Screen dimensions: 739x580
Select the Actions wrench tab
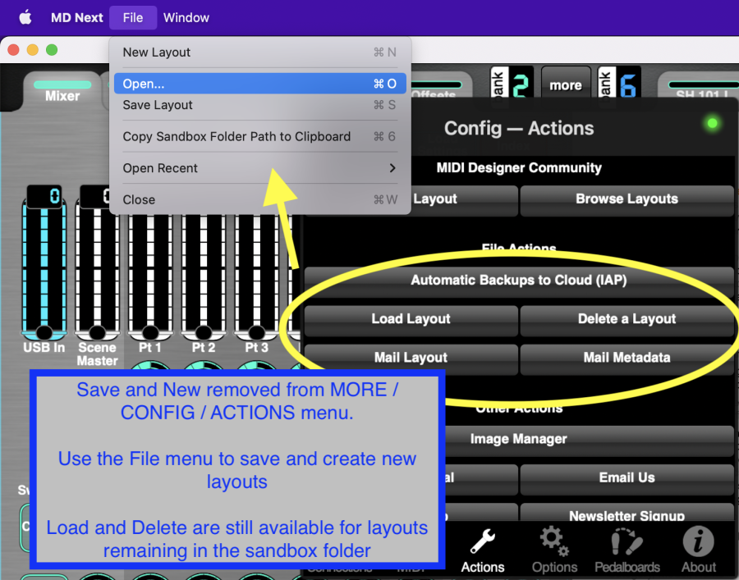coord(483,550)
